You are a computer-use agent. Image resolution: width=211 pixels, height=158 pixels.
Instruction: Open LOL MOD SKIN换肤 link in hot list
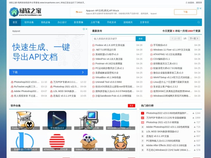click(x=65, y=91)
